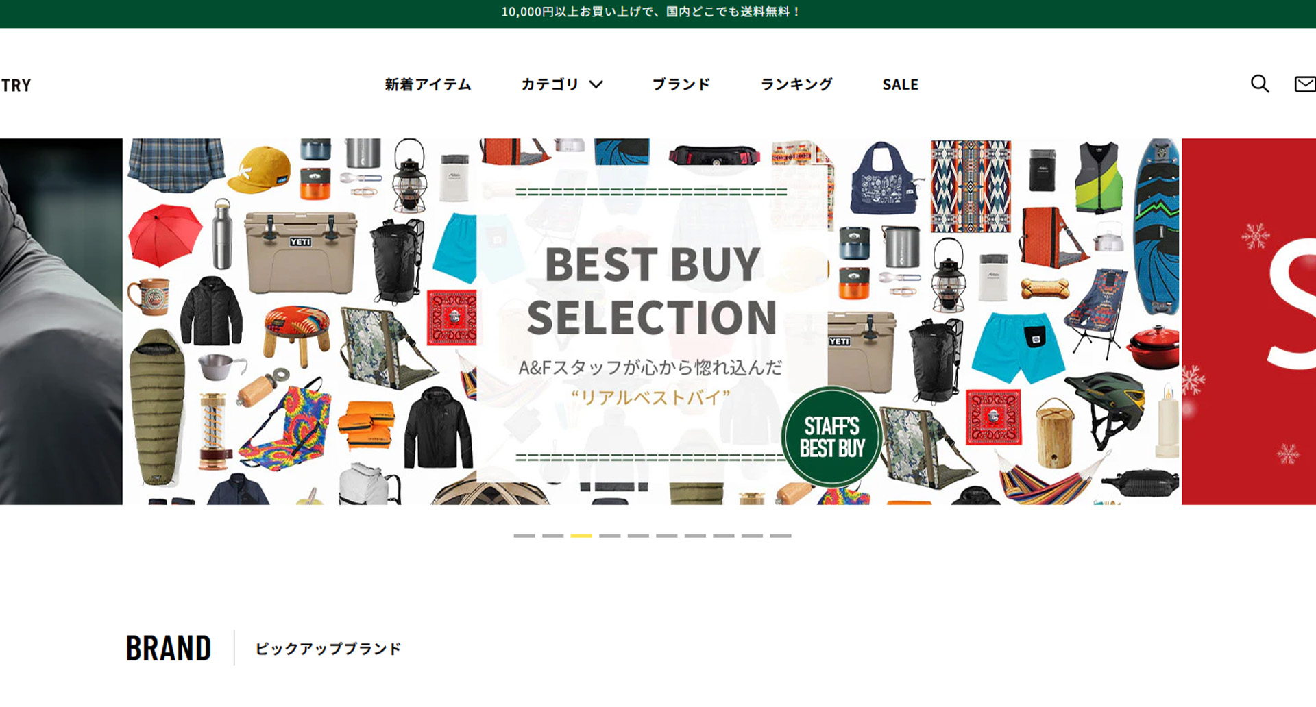Jump to the last carousel slide indicator
The width and height of the screenshot is (1316, 707).
point(780,536)
